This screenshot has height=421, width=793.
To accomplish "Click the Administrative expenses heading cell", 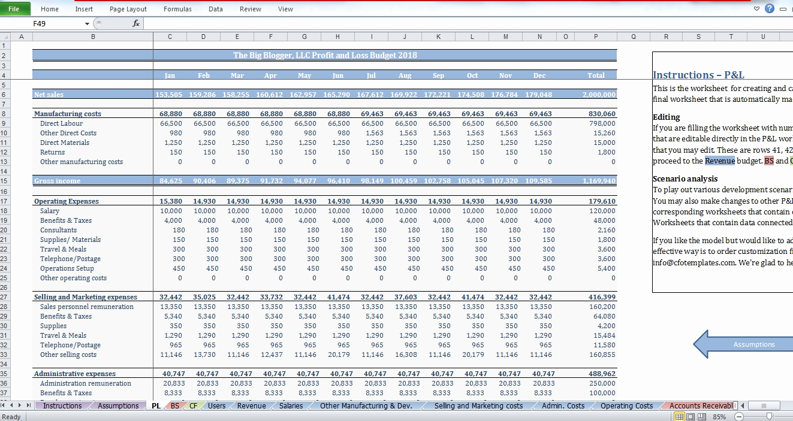I will [75, 374].
